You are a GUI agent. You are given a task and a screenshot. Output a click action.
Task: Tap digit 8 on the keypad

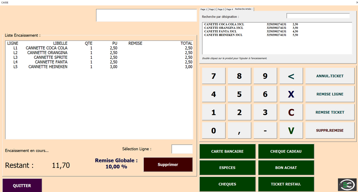point(239,76)
